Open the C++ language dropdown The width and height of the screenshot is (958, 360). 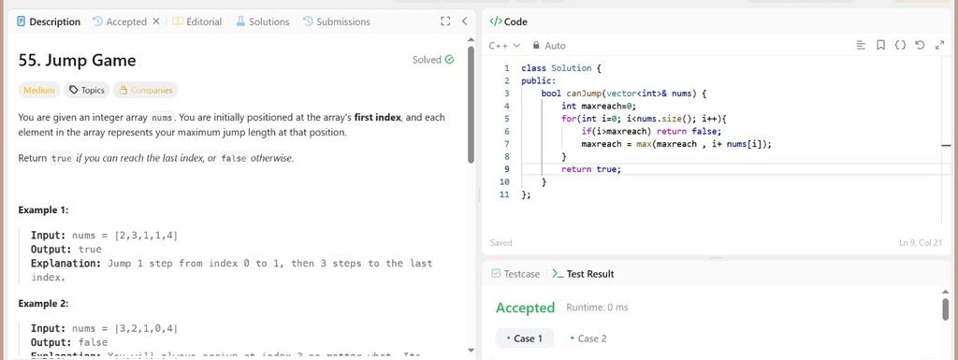pos(504,46)
